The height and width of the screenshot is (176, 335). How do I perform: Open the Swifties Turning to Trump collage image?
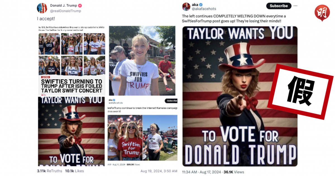point(72,60)
